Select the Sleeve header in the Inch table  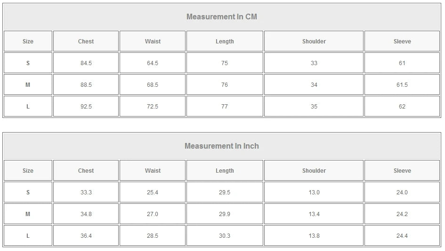402,171
